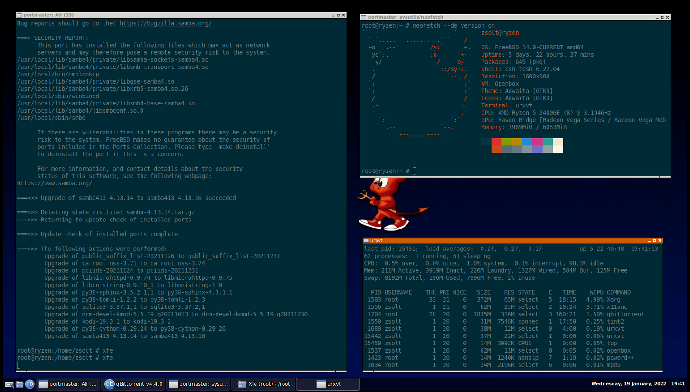Click the 'CPU: AMD Ryzen 5 2400GE' line
Screen dimensions: 690x392
coord(546,113)
